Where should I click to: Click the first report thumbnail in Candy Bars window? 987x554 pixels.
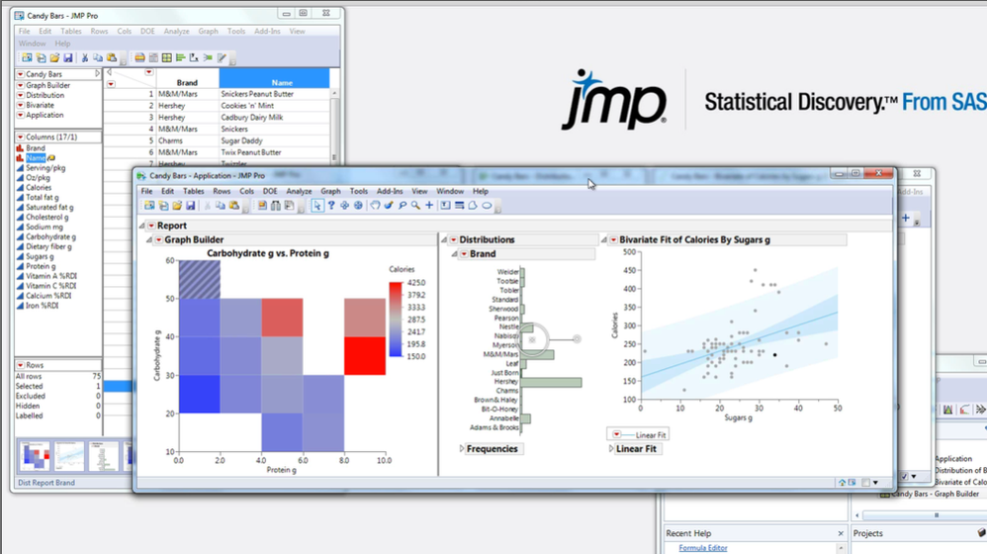[35, 456]
